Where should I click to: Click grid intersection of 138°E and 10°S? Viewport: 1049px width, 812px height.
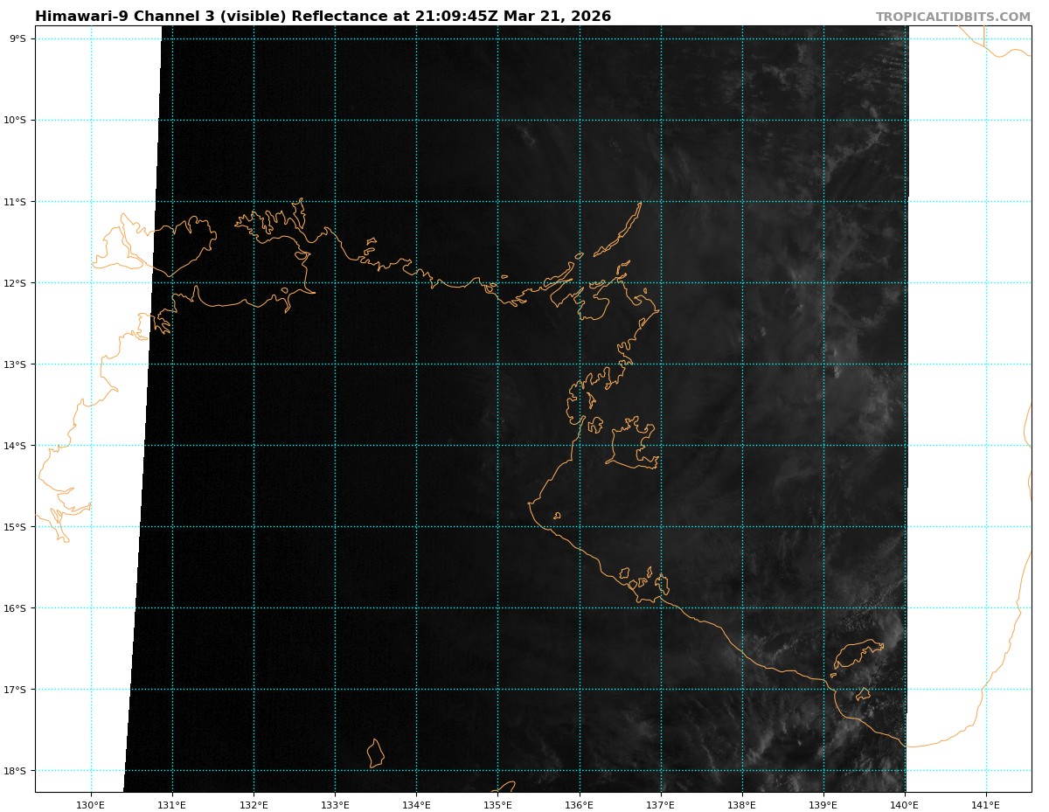click(742, 120)
